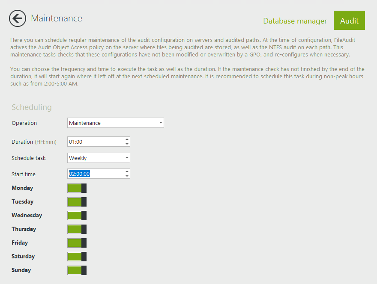
Task: Click inside the Duration field
Action: click(95, 142)
